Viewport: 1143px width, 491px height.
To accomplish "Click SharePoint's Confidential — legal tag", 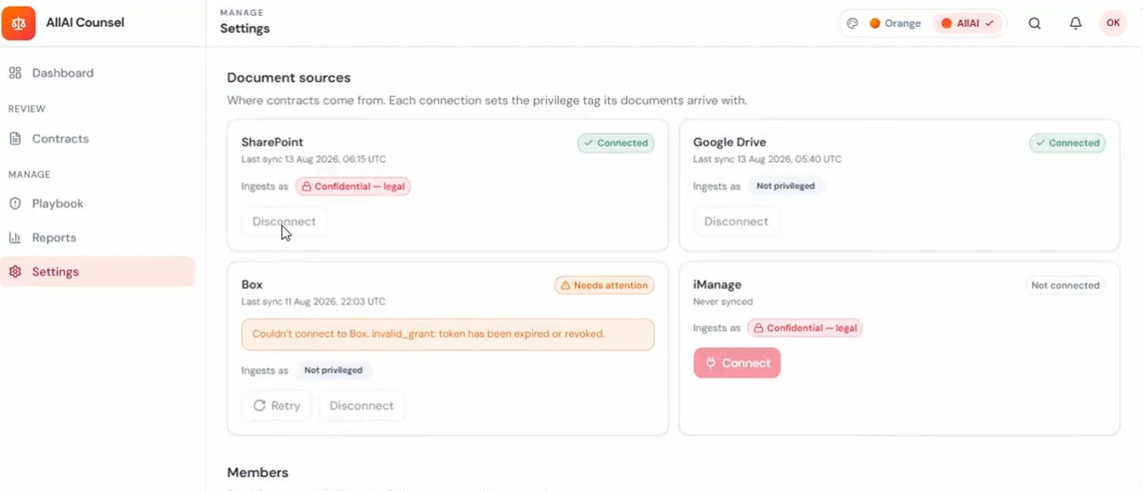I will [353, 186].
